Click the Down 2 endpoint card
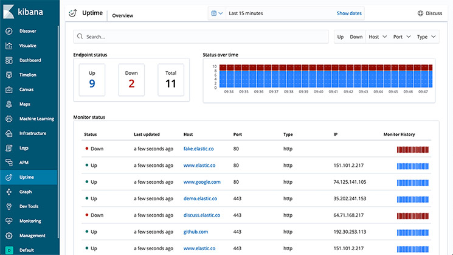 (x=131, y=80)
